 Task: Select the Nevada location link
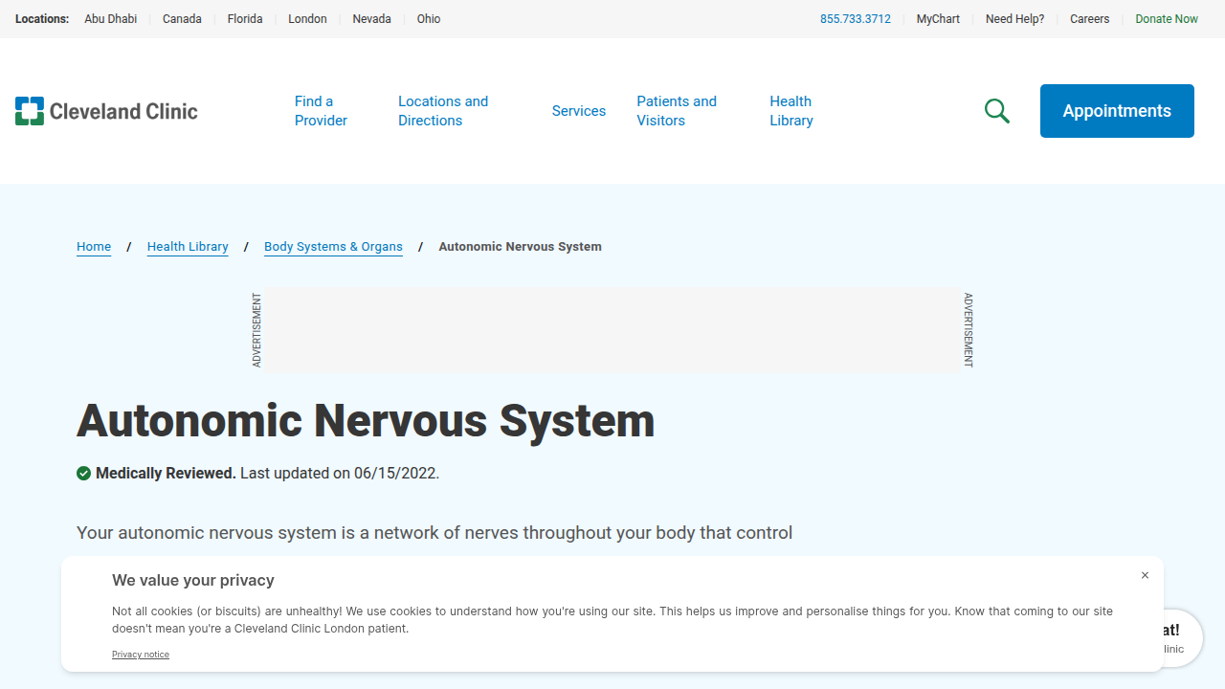(x=371, y=19)
